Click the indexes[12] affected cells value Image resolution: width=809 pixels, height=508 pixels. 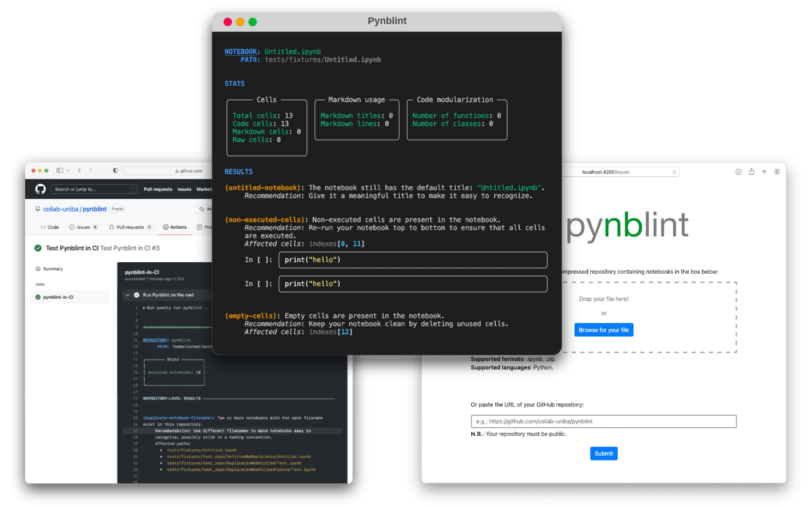click(331, 332)
